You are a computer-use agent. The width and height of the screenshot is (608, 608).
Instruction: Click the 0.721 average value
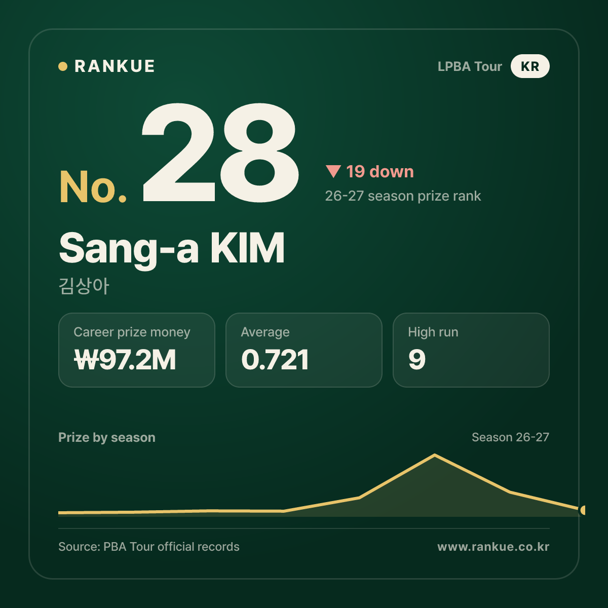[275, 360]
